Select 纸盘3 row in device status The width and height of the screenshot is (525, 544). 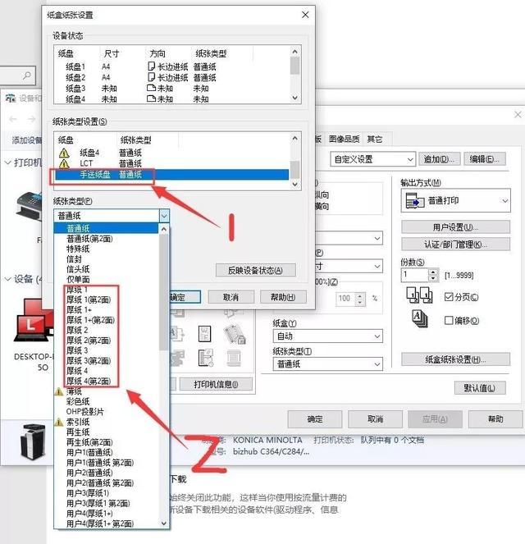point(171,88)
